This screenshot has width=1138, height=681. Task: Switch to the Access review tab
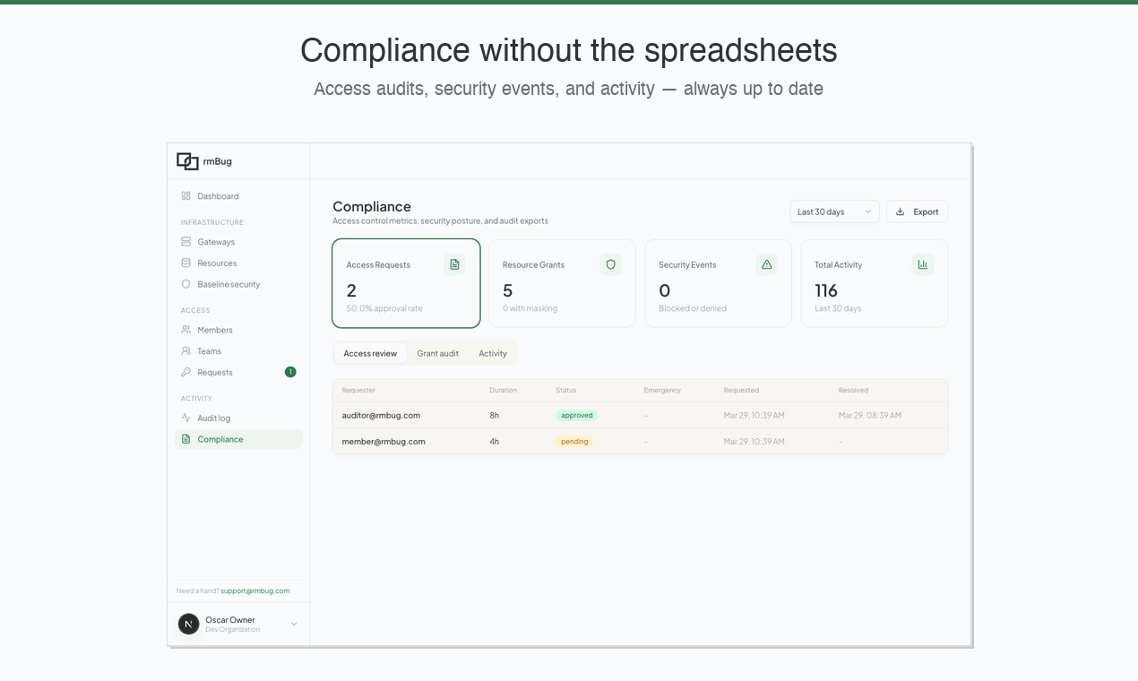(x=370, y=354)
